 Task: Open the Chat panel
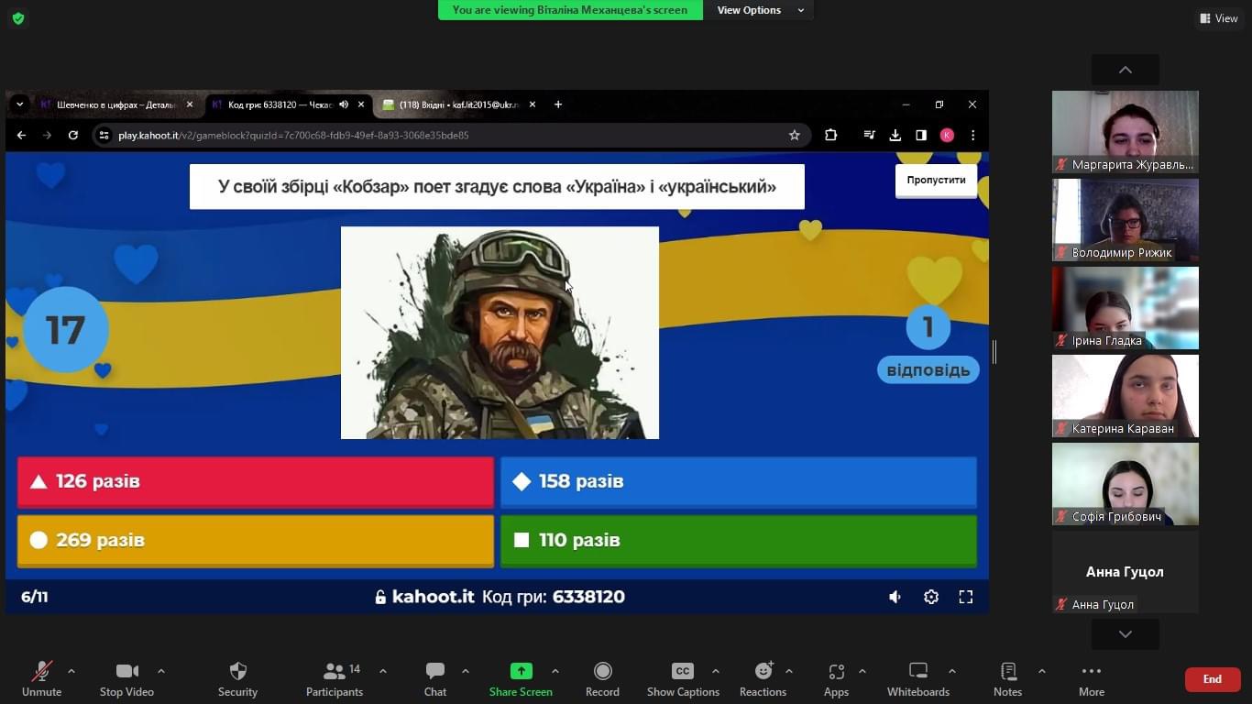click(x=435, y=678)
